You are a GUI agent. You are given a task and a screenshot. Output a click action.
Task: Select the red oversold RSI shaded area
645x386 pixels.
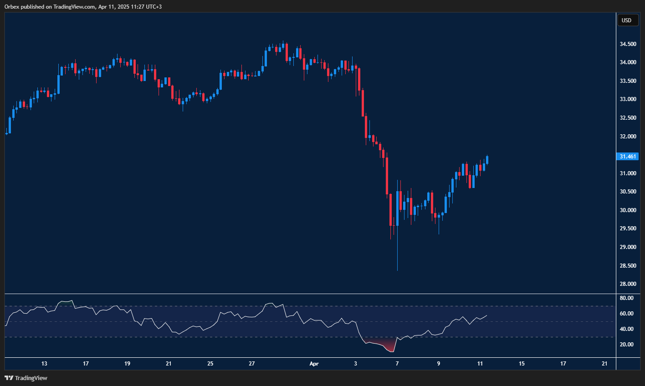click(385, 345)
